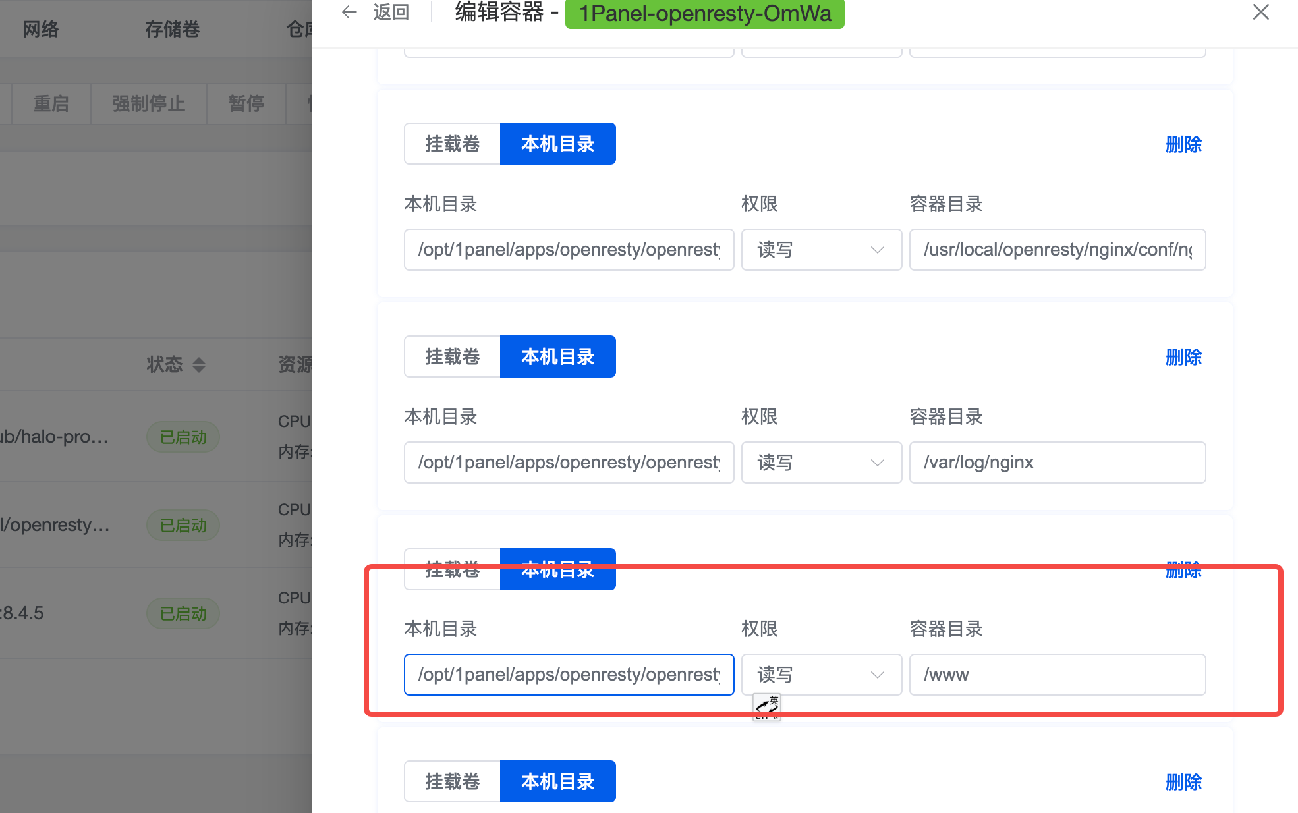Delete the /var/log/nginx mount entry
This screenshot has height=813, width=1298.
coord(1183,357)
